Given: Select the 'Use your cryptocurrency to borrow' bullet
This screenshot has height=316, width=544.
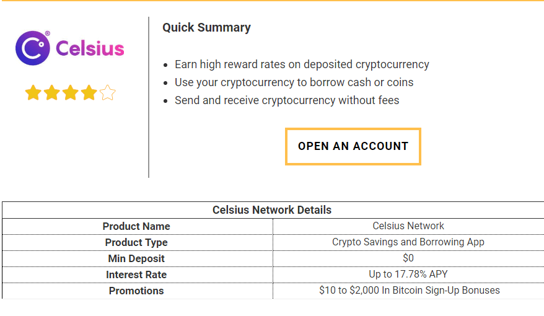Looking at the screenshot, I should [x=294, y=82].
